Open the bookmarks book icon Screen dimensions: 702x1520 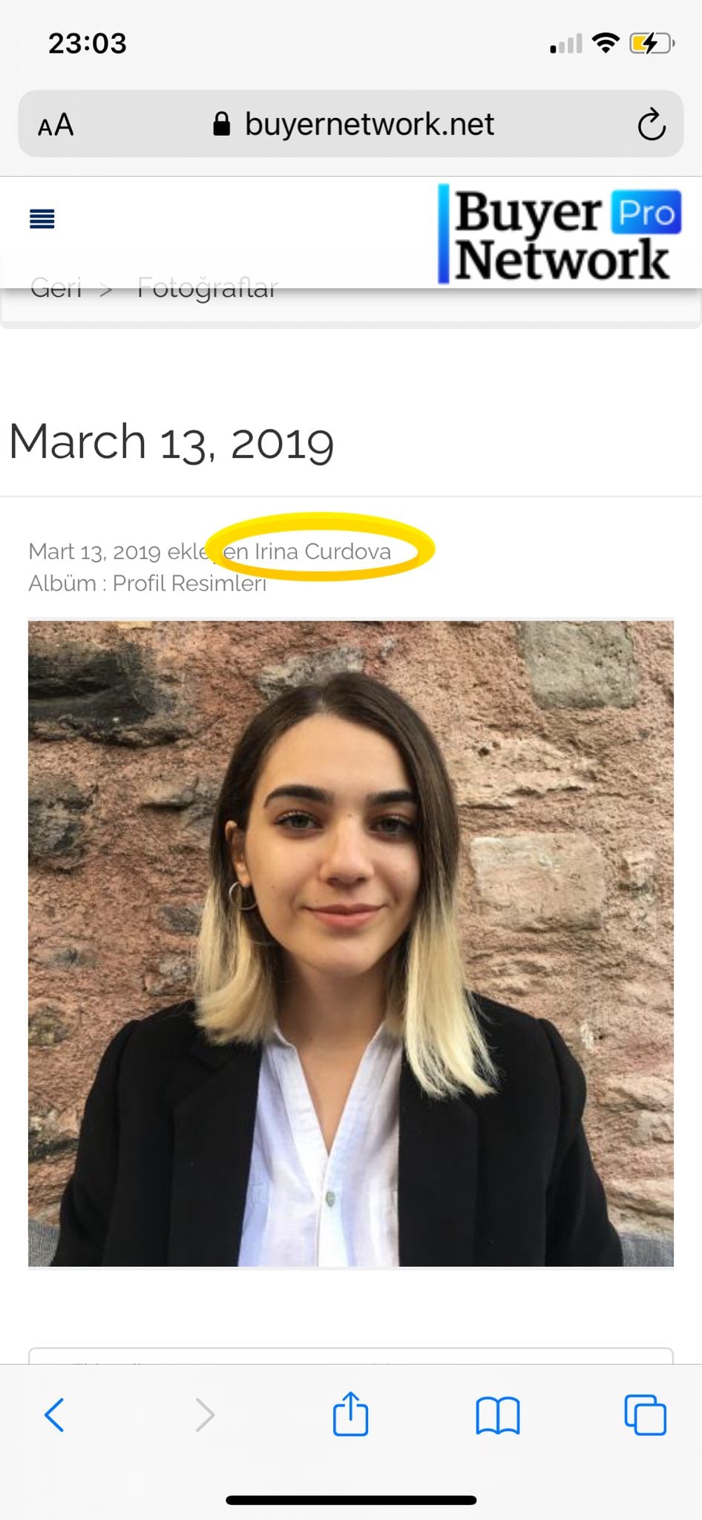click(497, 1415)
